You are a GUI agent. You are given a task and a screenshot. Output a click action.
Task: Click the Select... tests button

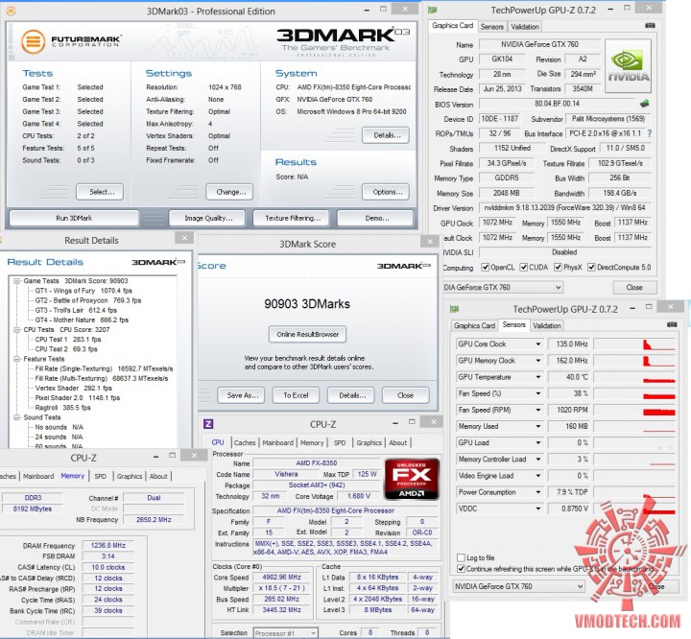[100, 192]
